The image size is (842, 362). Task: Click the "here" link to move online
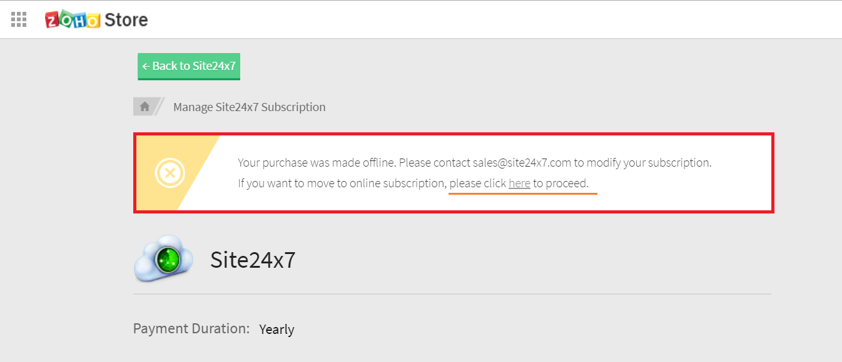(x=519, y=183)
